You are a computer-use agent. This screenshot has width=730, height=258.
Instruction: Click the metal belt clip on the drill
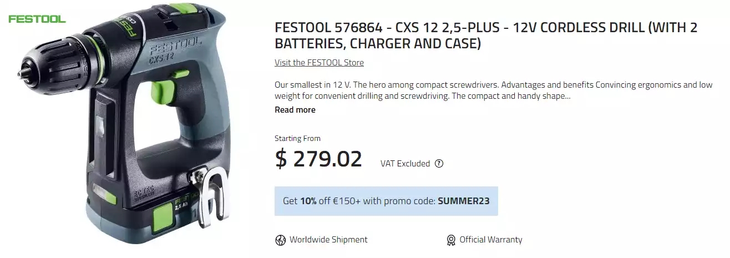[211, 196]
